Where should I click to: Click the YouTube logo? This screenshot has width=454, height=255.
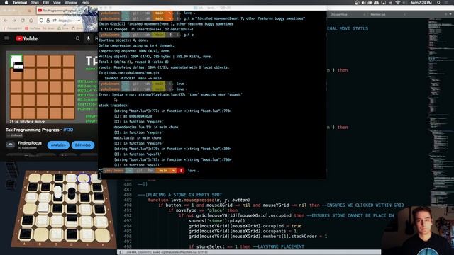(x=27, y=38)
